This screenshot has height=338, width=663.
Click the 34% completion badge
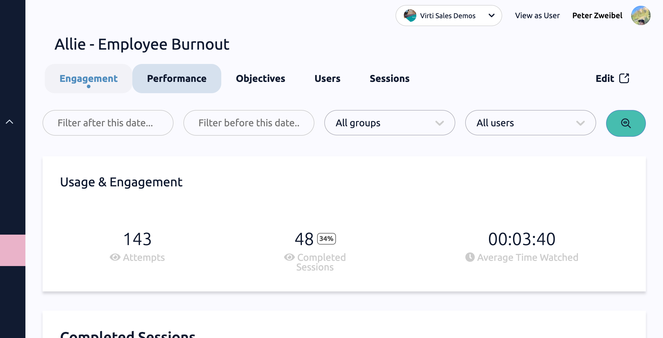[x=326, y=239]
